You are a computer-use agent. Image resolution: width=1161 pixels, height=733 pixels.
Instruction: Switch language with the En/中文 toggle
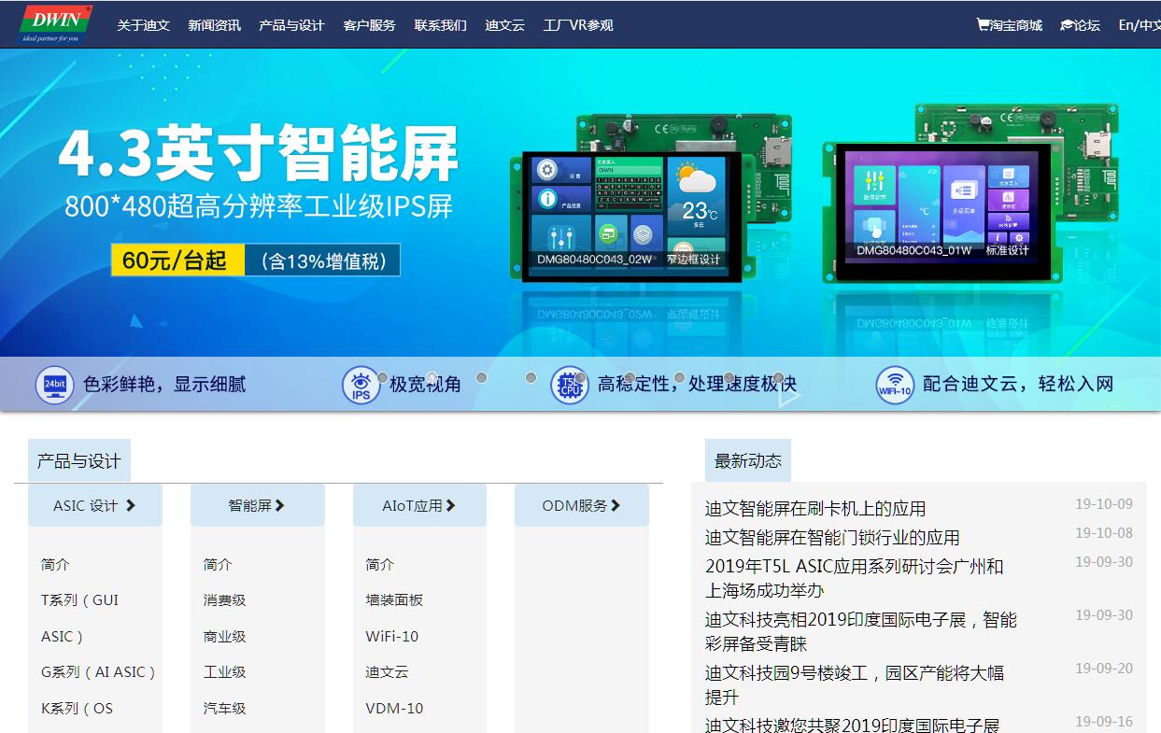(1139, 25)
